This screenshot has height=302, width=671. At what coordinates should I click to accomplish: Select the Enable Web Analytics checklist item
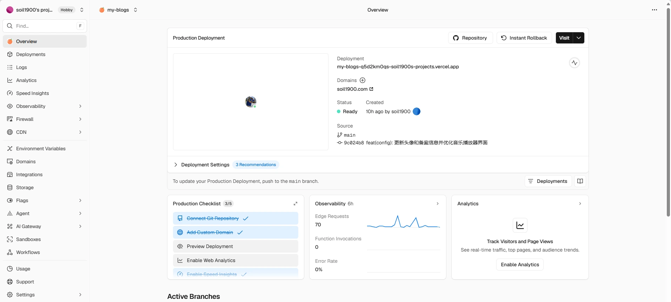coord(235,260)
